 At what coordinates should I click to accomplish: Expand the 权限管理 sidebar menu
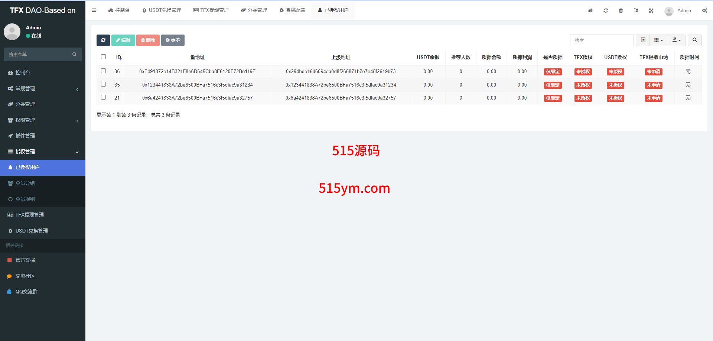click(x=43, y=120)
